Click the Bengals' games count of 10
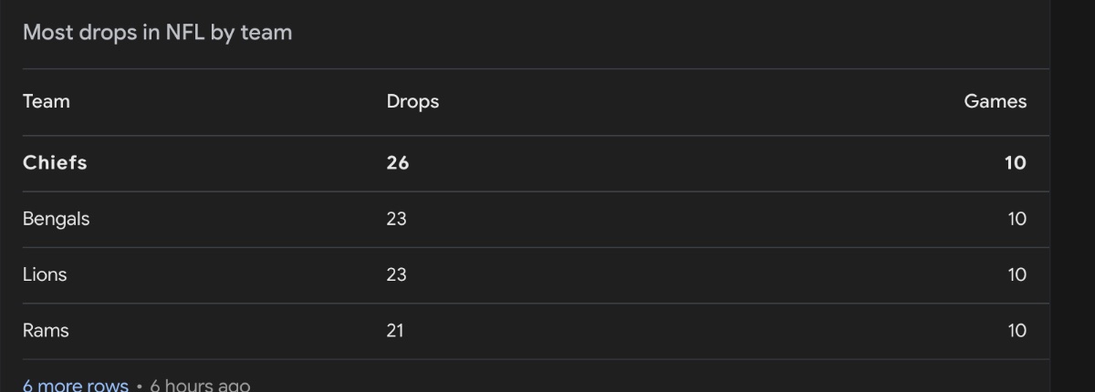1095x392 pixels. click(x=1017, y=219)
